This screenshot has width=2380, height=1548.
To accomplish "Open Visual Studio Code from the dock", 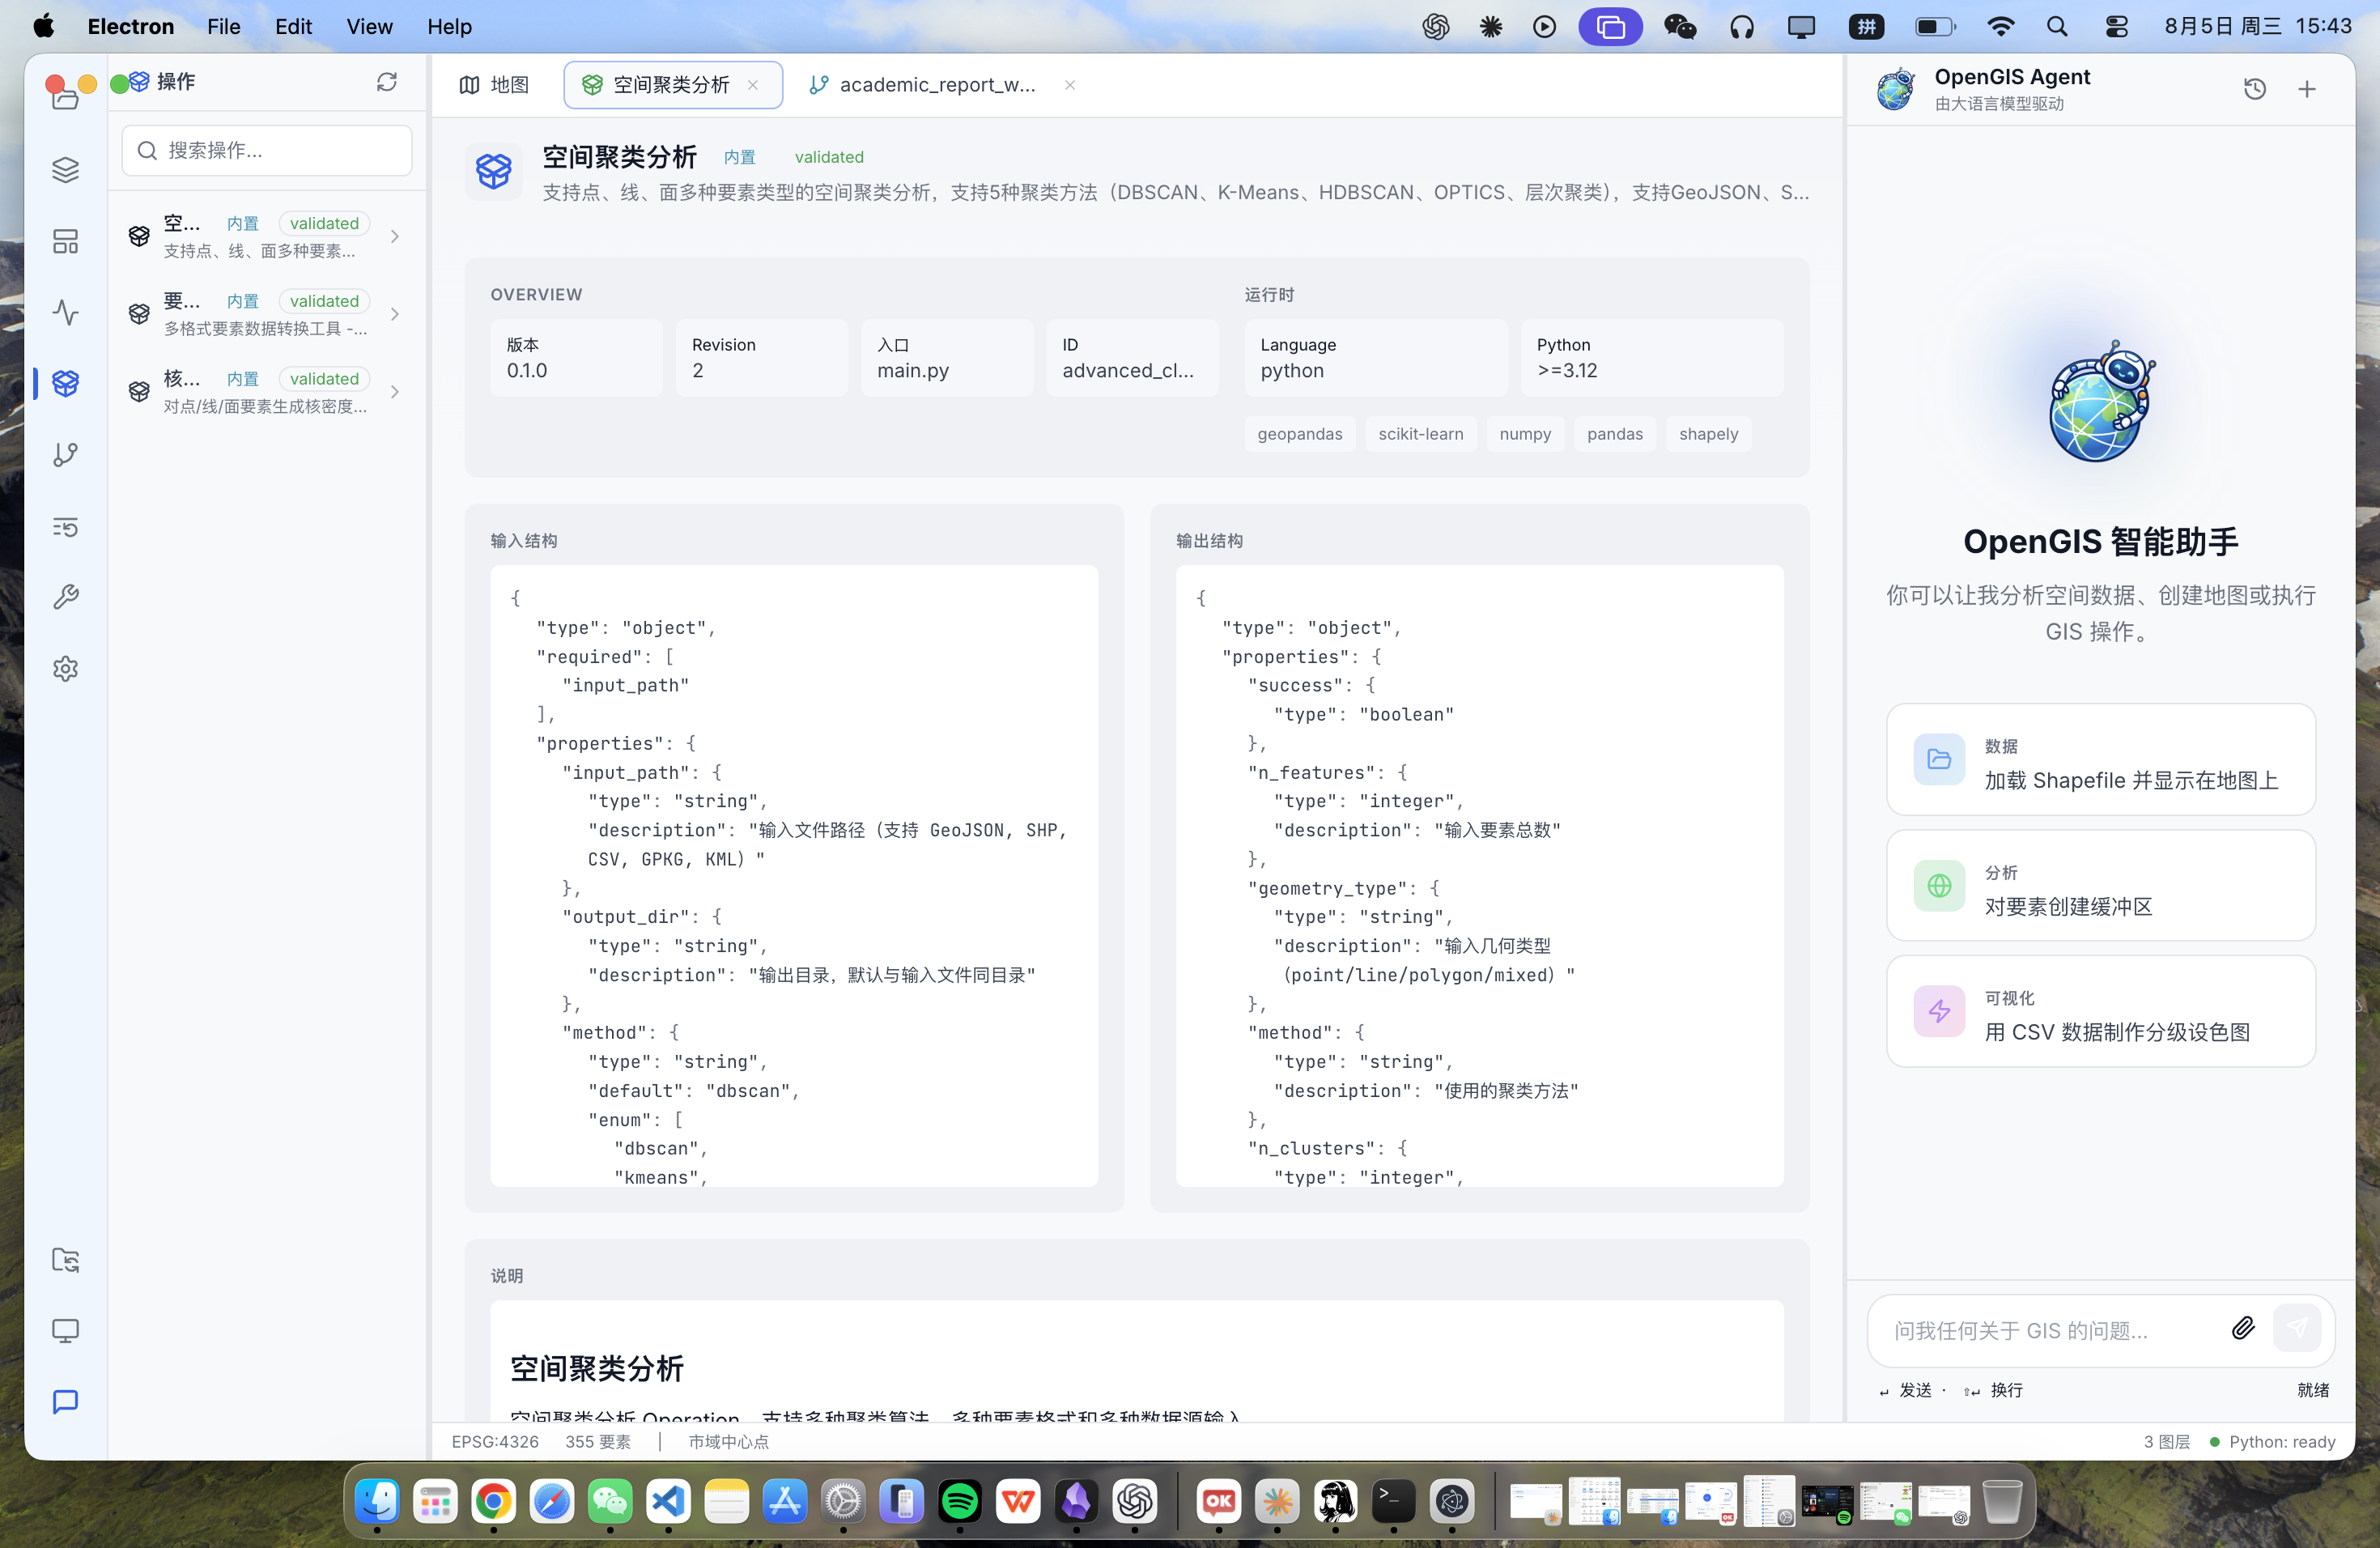I will tap(668, 1501).
